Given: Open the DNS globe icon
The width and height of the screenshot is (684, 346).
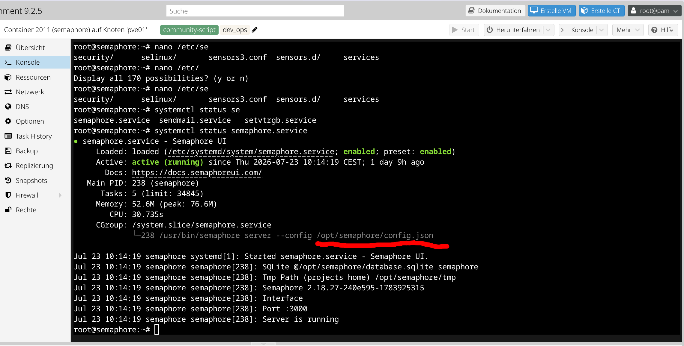Looking at the screenshot, I should [x=8, y=107].
